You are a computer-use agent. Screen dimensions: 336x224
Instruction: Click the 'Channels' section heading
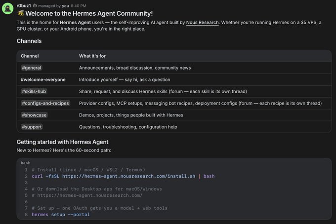(29, 41)
